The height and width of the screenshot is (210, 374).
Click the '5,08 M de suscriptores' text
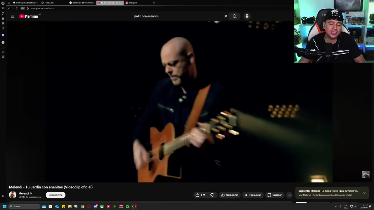[x=30, y=197]
